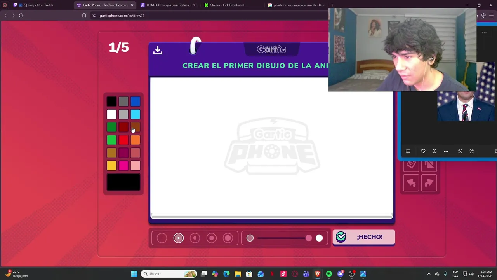Select the smallest brush size
497x280 pixels.
click(162, 238)
